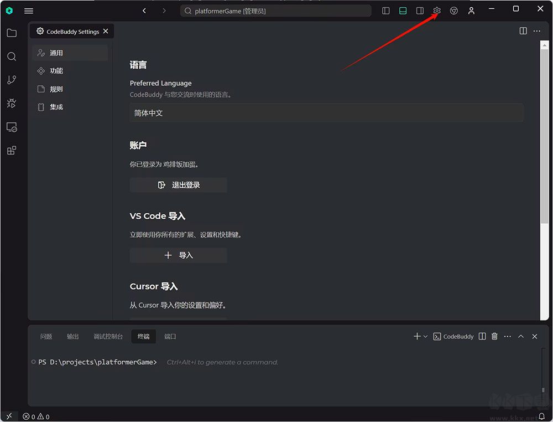Switch to the 输出 tab
The height and width of the screenshot is (422, 553).
[x=72, y=336]
